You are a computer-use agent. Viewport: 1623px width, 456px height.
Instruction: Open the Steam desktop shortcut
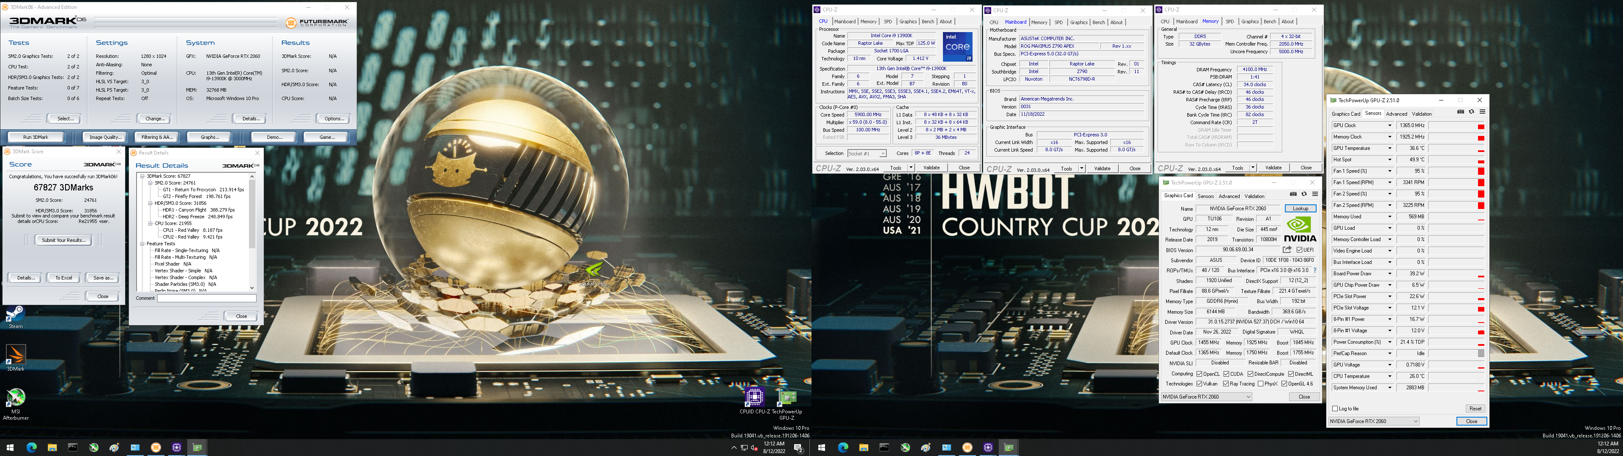(15, 317)
